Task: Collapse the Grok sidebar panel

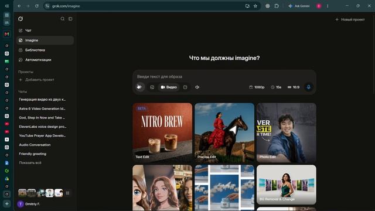Action: tap(70, 19)
